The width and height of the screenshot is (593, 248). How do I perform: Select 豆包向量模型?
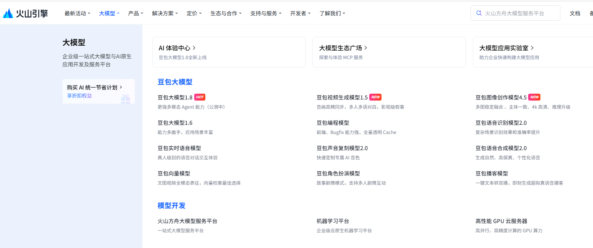174,174
